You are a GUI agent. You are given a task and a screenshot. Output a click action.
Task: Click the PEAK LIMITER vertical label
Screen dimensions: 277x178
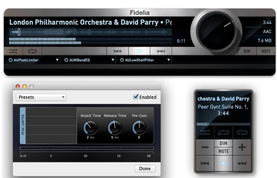pyautogui.click(x=23, y=125)
